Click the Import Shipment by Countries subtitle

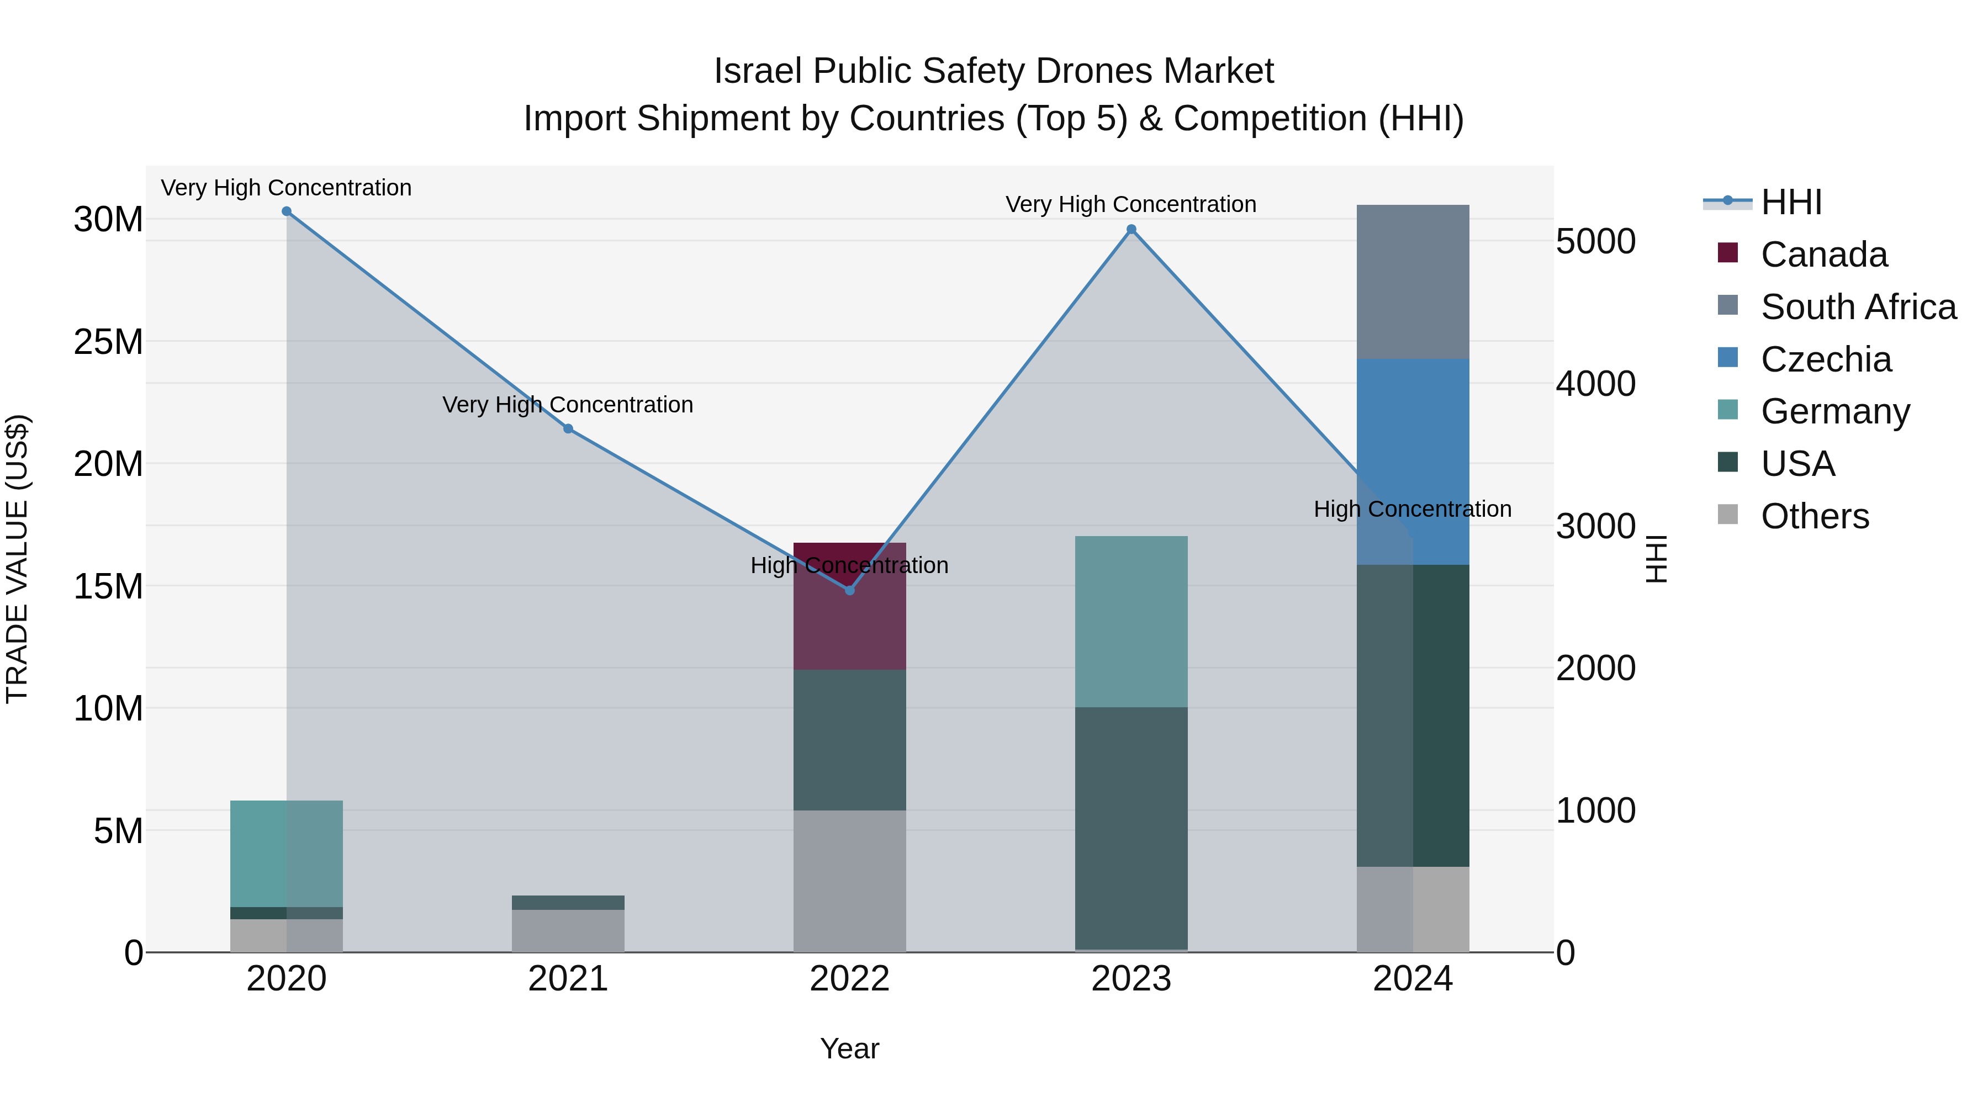coord(994,119)
